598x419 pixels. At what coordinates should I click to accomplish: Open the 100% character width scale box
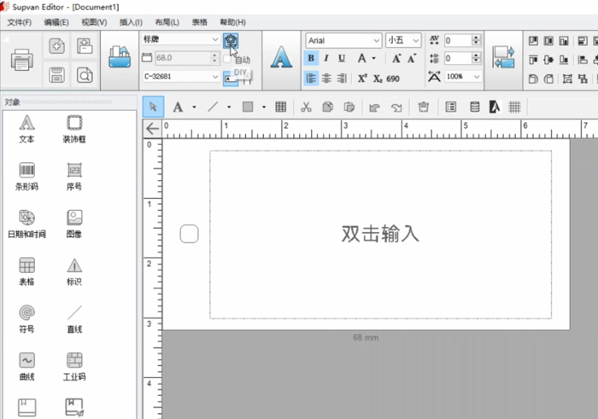pos(462,77)
